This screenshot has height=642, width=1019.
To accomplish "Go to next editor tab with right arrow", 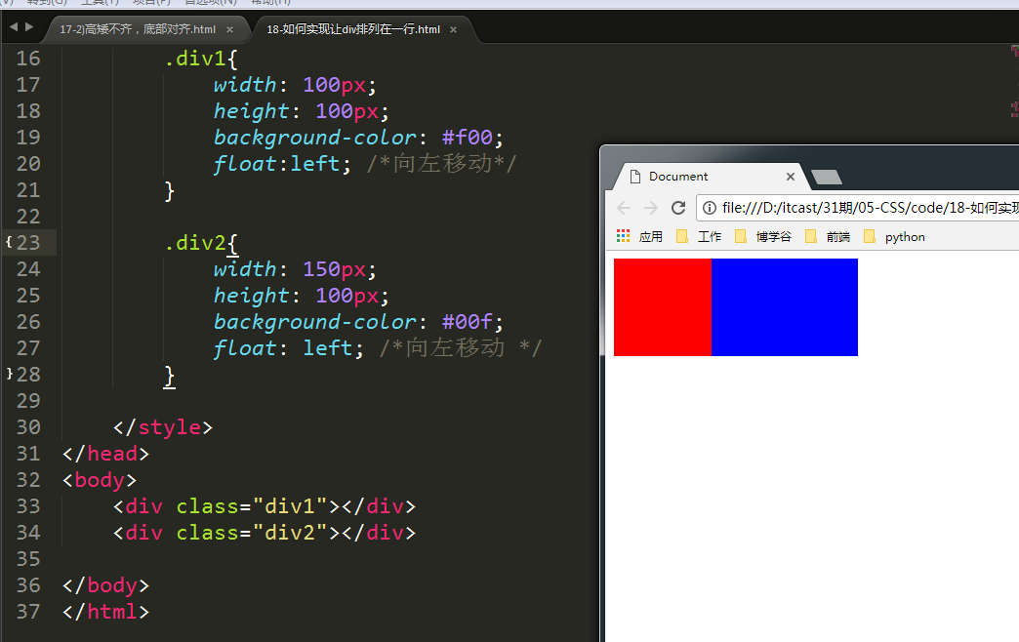I will click(29, 27).
